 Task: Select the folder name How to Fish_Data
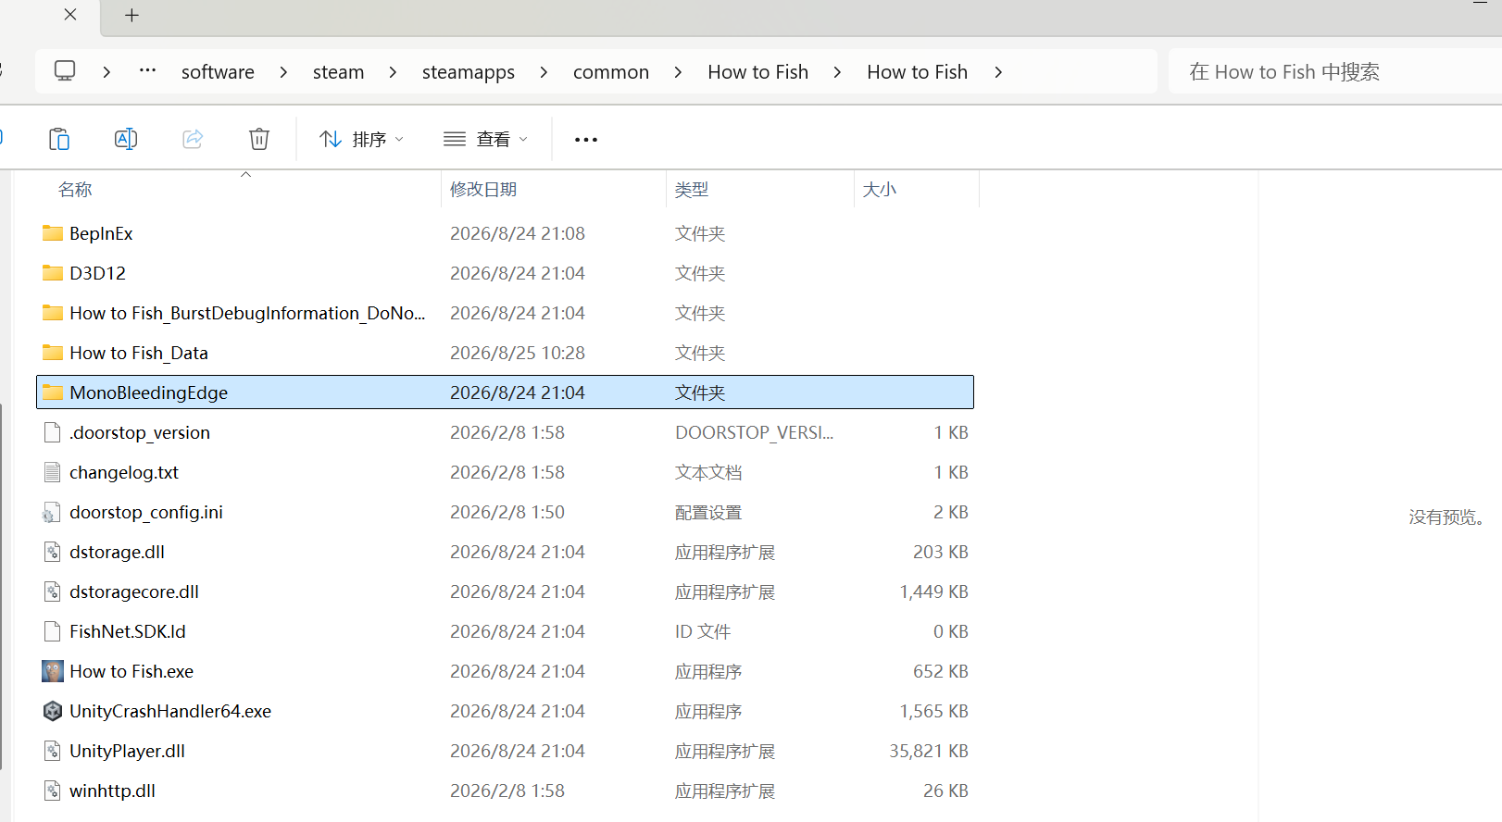tap(139, 353)
